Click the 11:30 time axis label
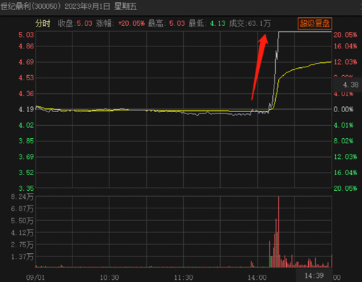Screen dimensions: 362x282 tap(183, 278)
